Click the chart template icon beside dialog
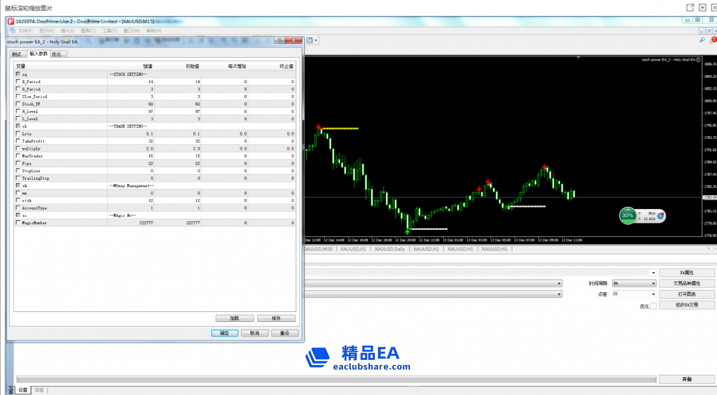Image resolution: width=717 pixels, height=395 pixels. [310, 40]
